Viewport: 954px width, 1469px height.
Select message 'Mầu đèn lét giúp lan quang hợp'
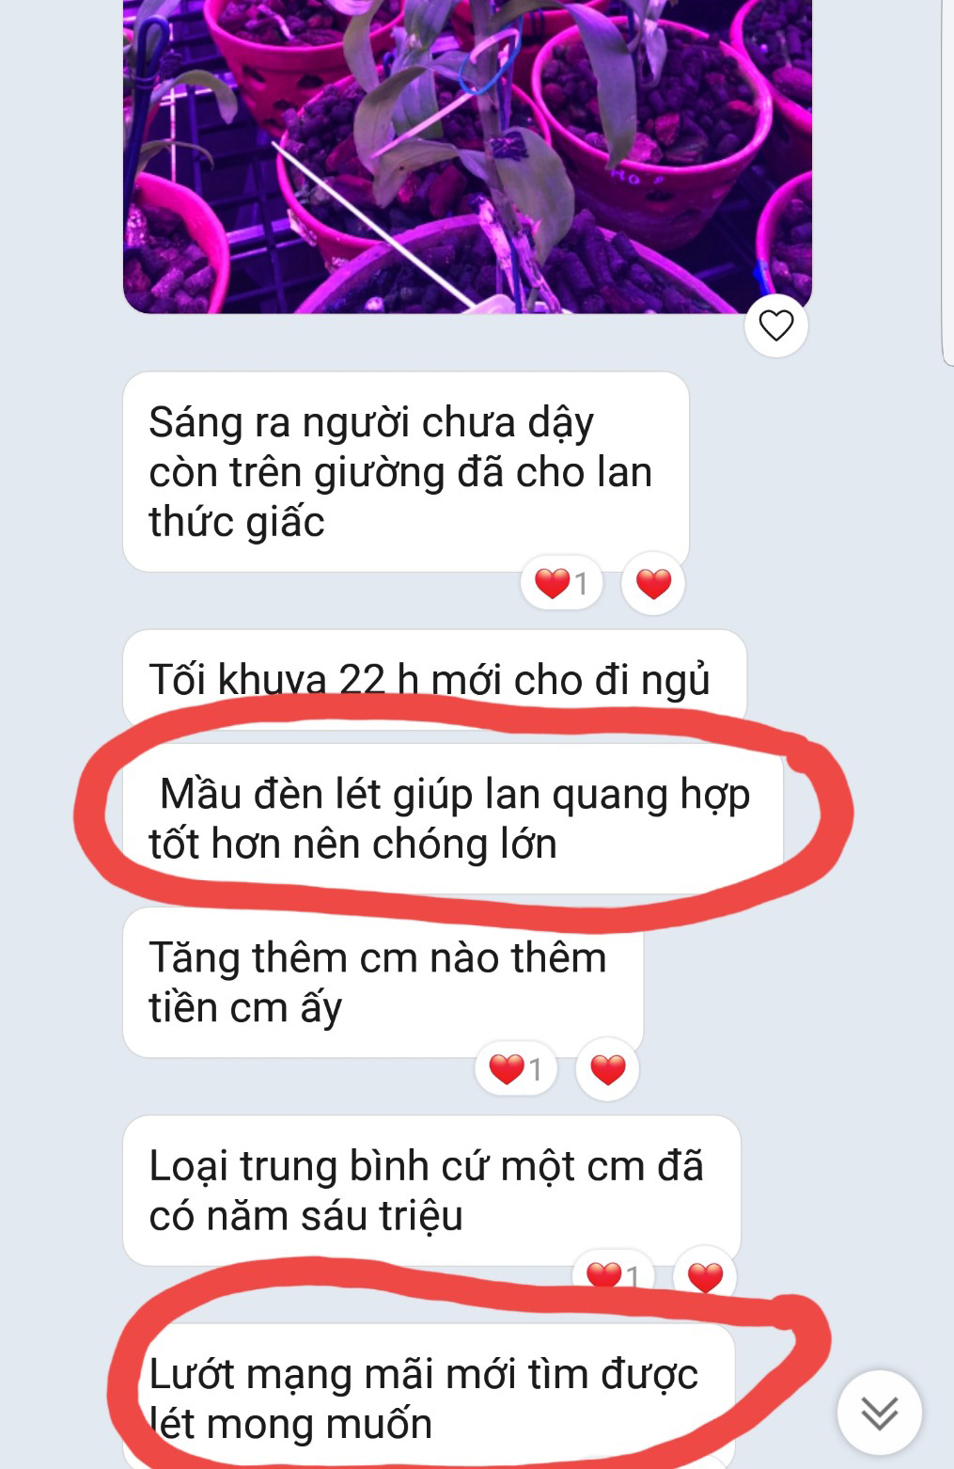453,819
